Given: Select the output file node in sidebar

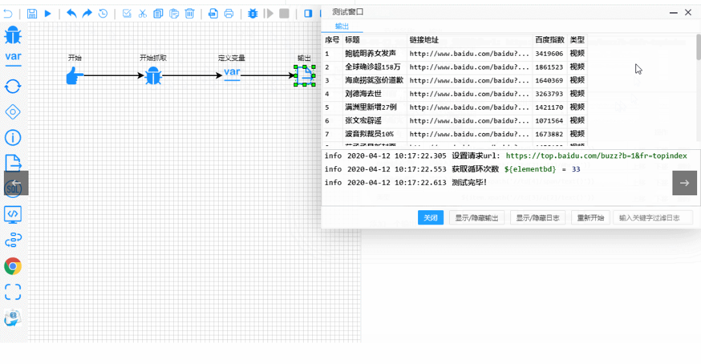Looking at the screenshot, I should 13,164.
